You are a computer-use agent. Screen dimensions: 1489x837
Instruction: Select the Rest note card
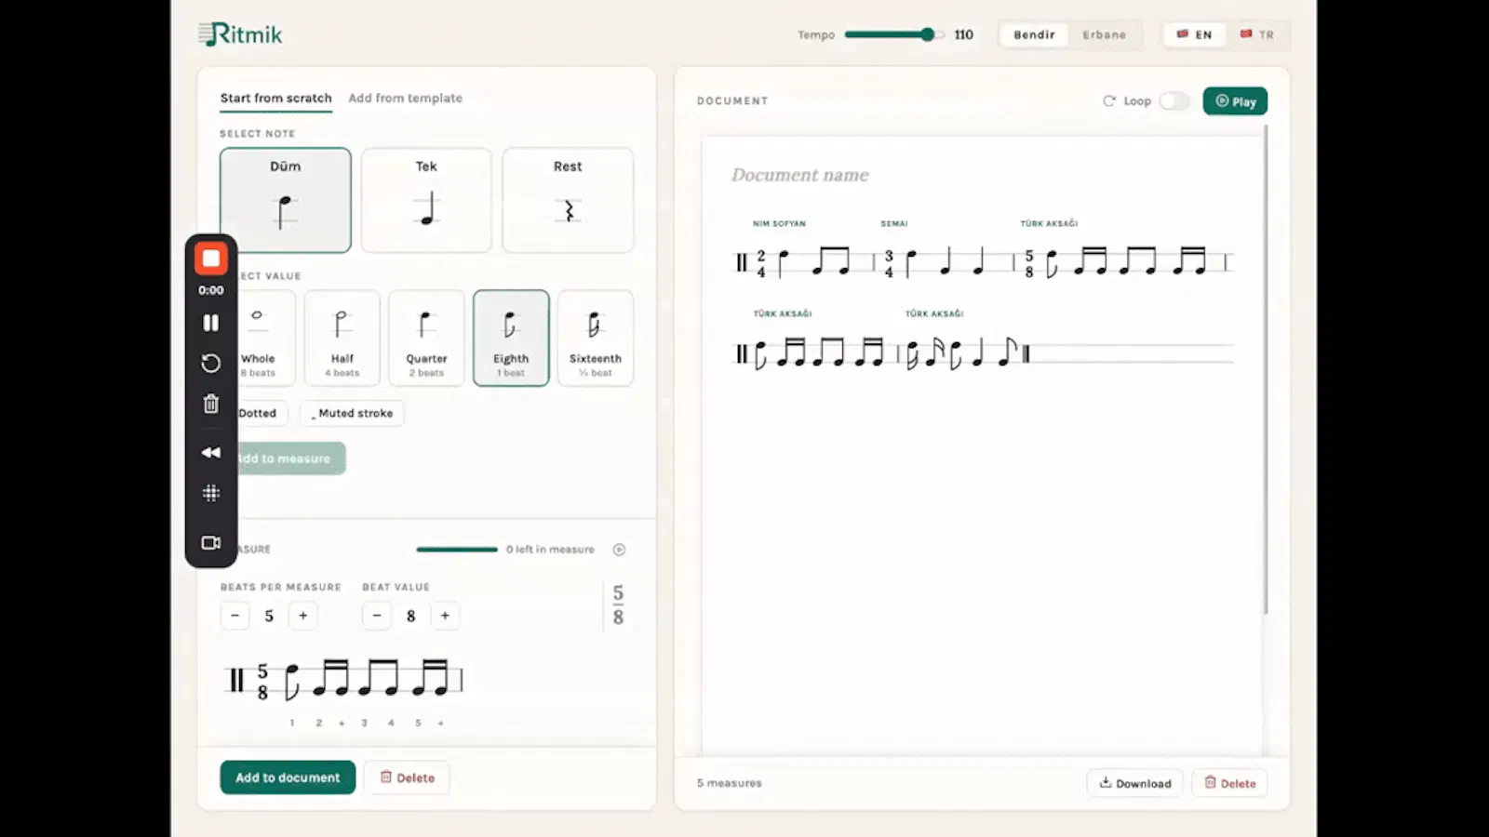point(568,200)
